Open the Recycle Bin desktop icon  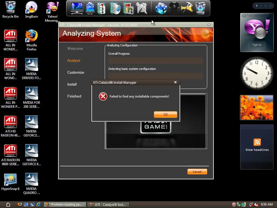[11, 10]
